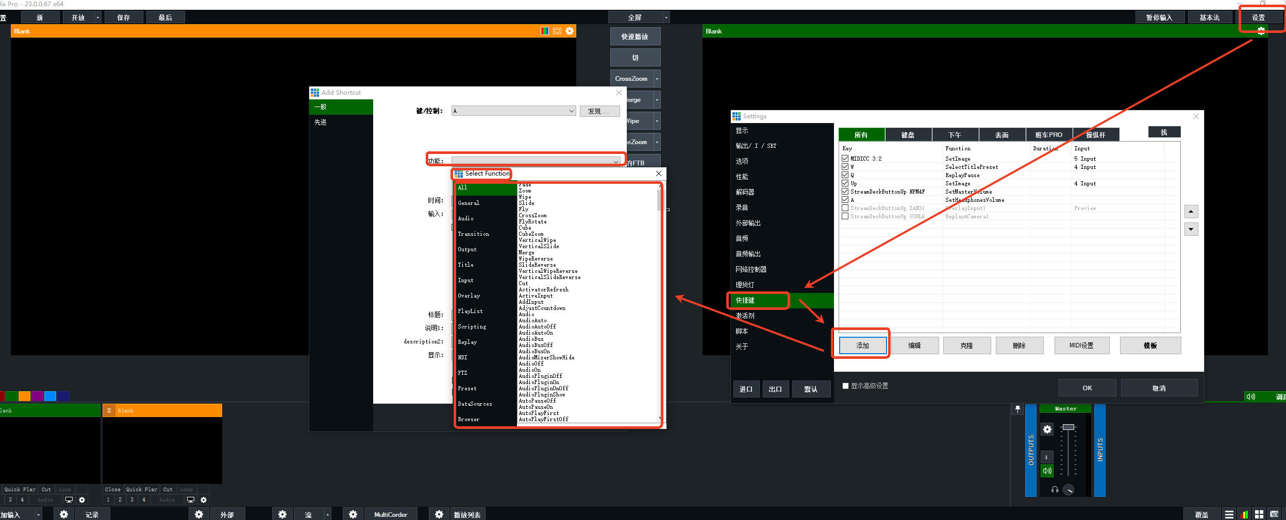The image size is (1286, 520).
Task: Show the audio level meters icon
Action: [1244, 514]
